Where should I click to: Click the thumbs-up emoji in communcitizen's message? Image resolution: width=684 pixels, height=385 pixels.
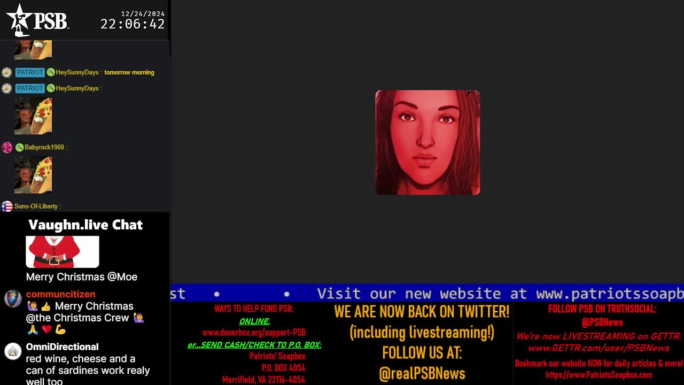tap(45, 306)
